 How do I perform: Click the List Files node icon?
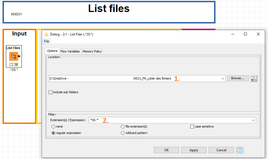point(13,56)
